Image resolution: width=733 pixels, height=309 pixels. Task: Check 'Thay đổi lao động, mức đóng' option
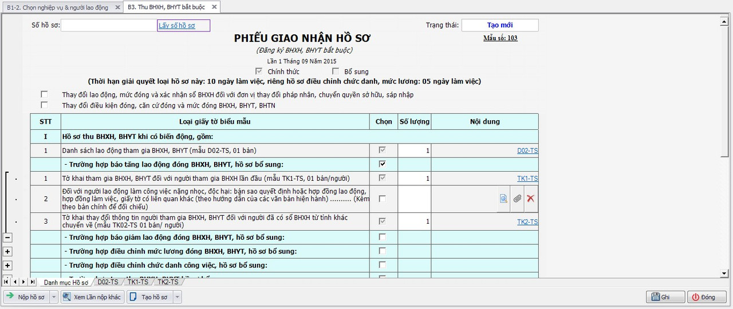(44, 94)
